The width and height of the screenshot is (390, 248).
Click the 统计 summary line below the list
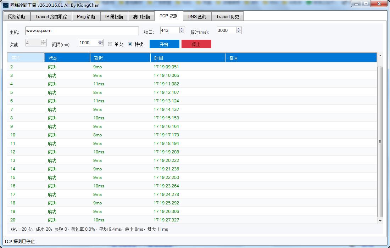[x=89, y=229]
